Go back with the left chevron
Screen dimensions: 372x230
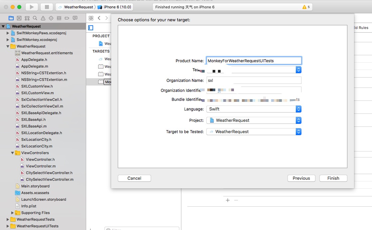pyautogui.click(x=99, y=18)
